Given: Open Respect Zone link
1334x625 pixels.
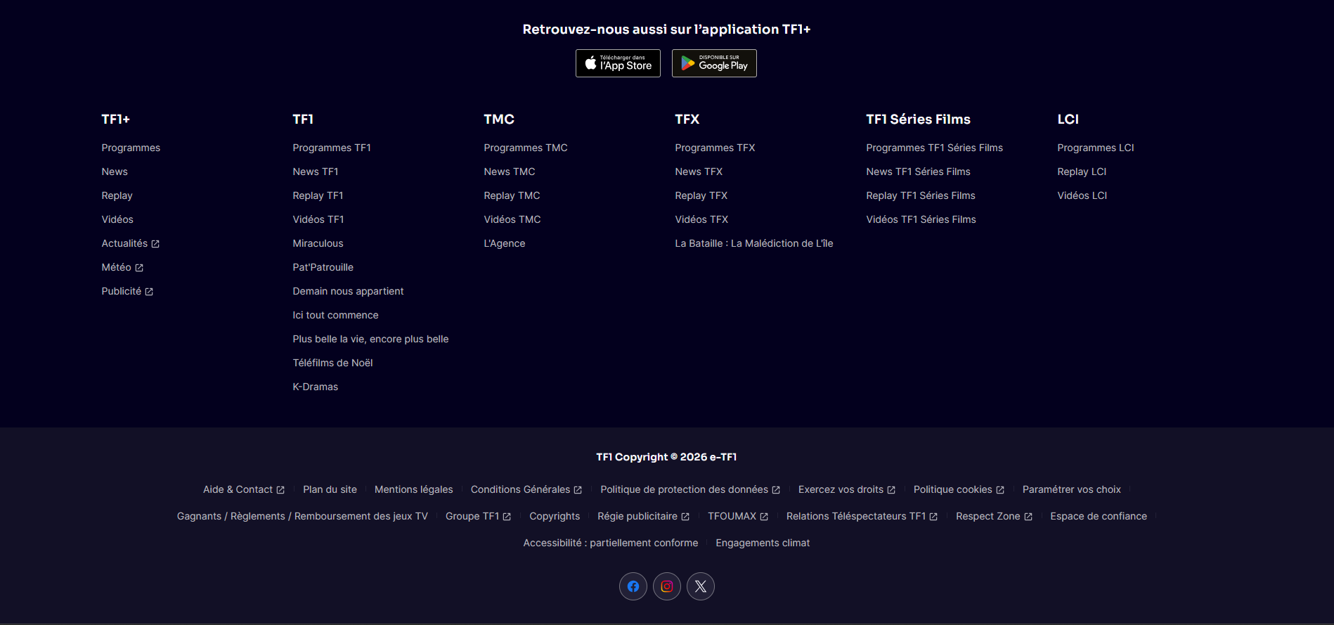Looking at the screenshot, I should pos(994,516).
